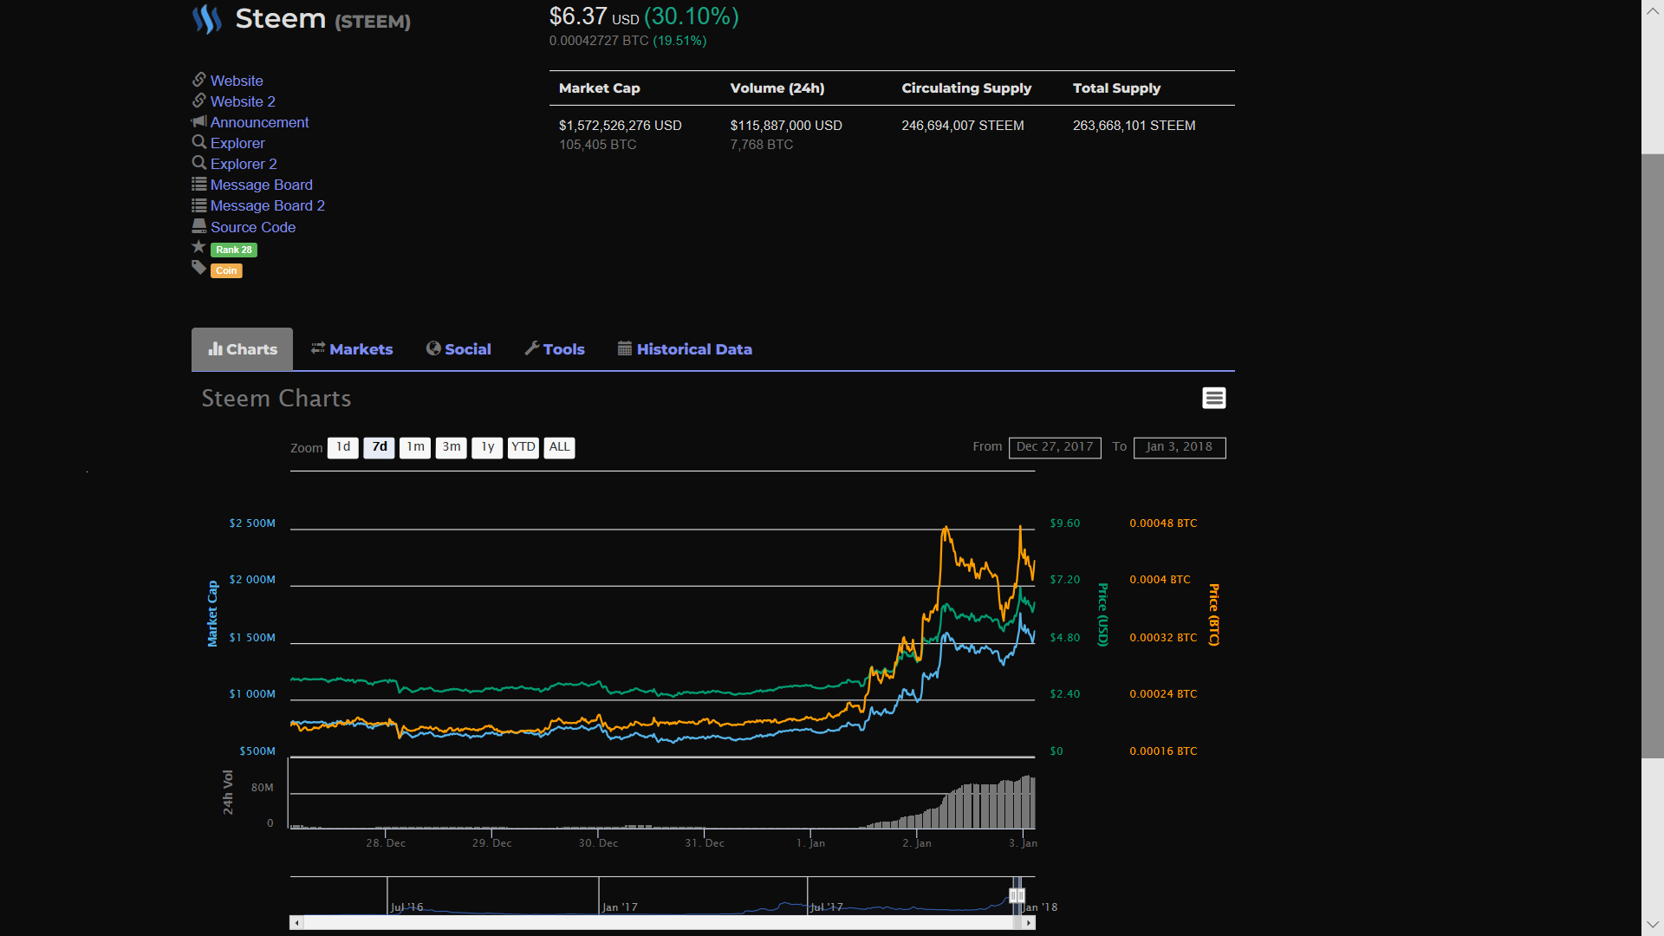Select the 1d zoom range
Image resolution: width=1664 pixels, height=936 pixels.
click(x=343, y=447)
